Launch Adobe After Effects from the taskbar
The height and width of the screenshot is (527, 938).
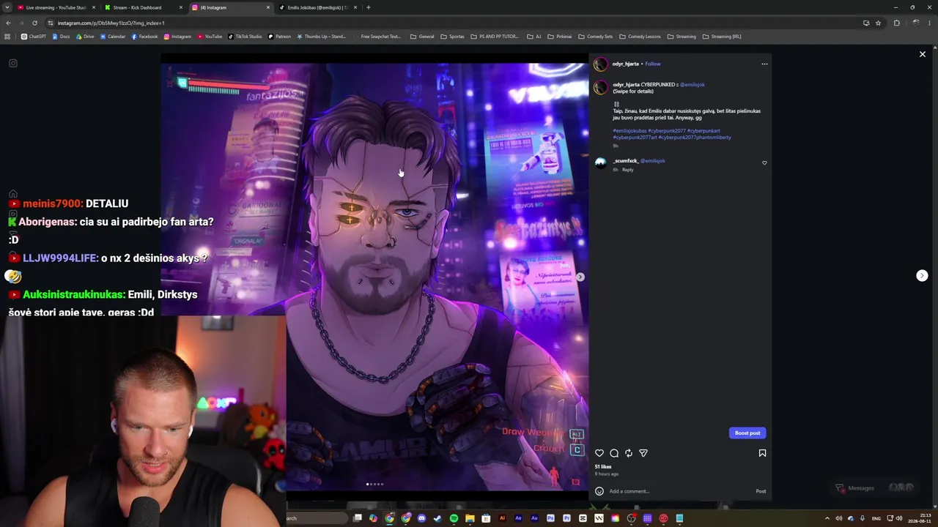tap(518, 518)
